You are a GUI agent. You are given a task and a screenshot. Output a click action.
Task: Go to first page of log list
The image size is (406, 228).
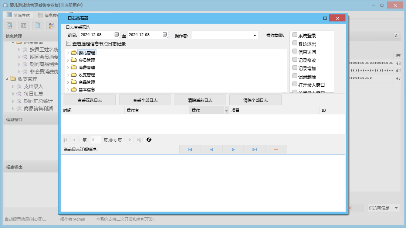click(65, 140)
